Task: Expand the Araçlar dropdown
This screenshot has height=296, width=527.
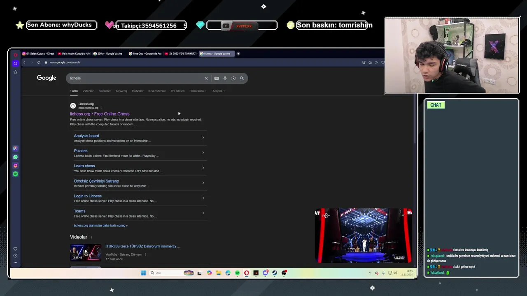Action: click(219, 91)
